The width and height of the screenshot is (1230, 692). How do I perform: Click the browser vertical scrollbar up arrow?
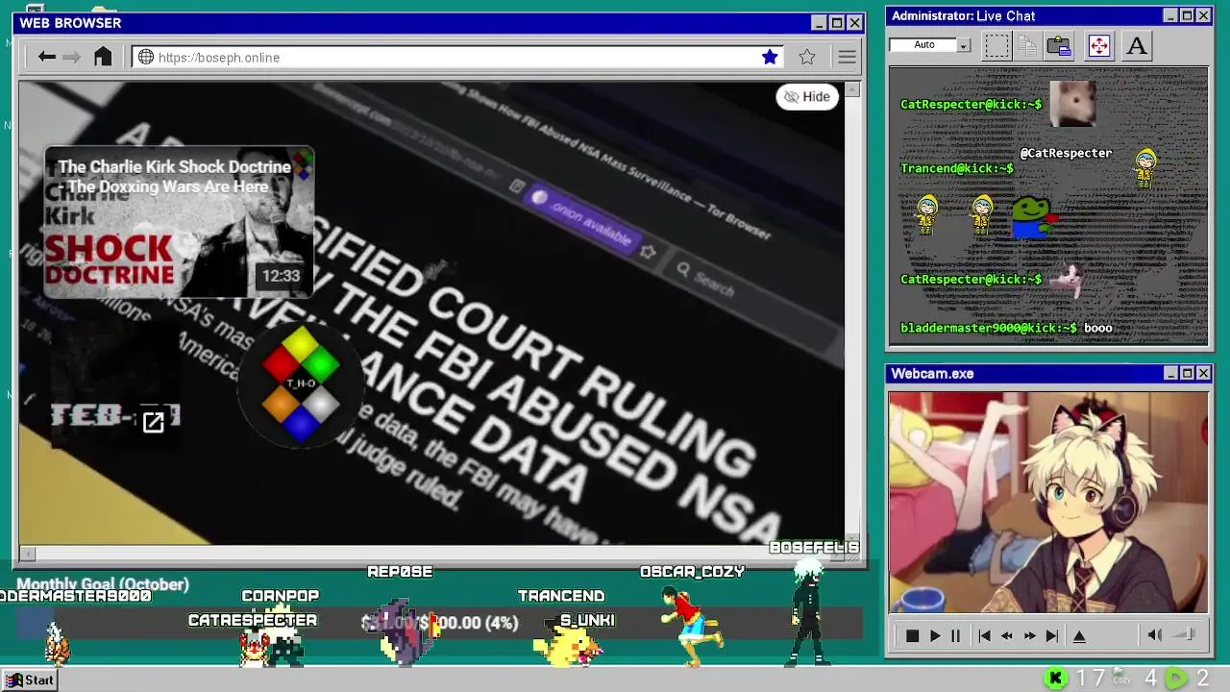point(851,89)
